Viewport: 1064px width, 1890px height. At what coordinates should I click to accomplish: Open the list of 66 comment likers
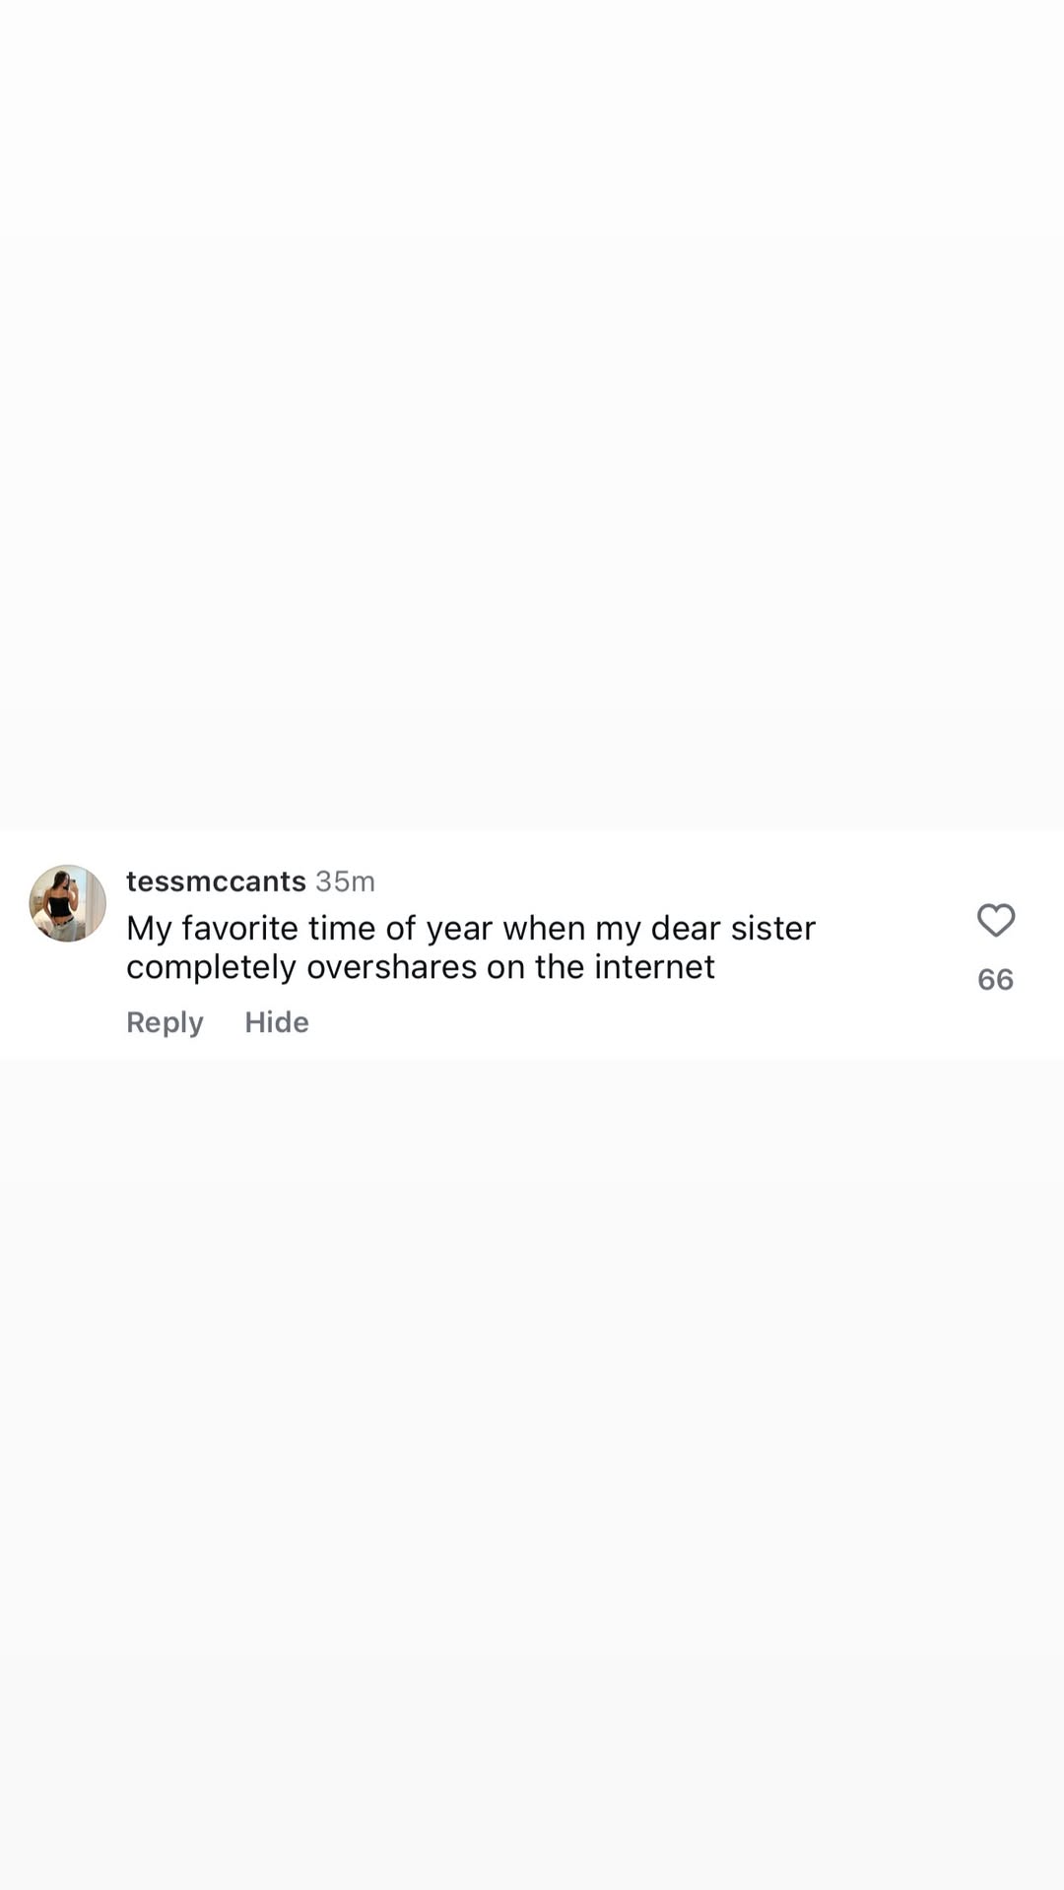(995, 979)
